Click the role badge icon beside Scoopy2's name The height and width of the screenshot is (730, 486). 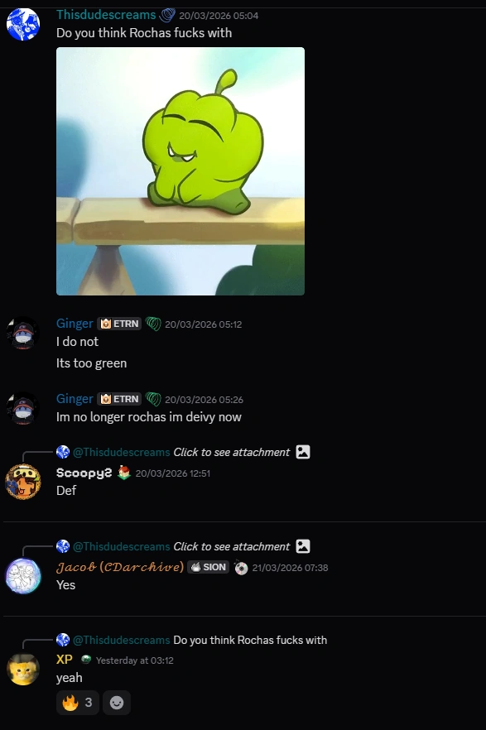123,473
